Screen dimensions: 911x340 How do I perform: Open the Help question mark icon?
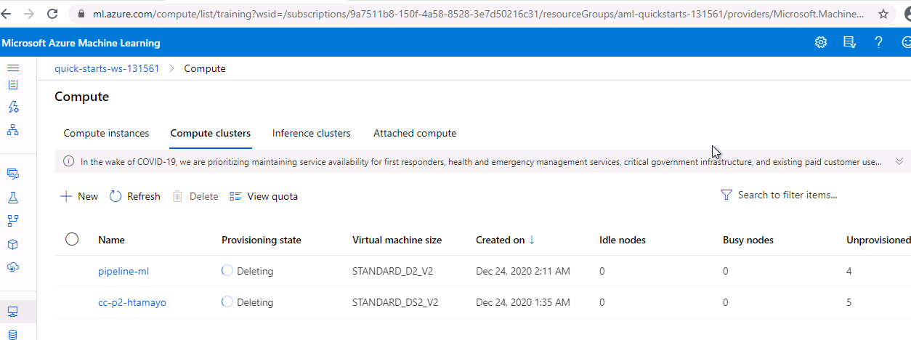(x=878, y=42)
